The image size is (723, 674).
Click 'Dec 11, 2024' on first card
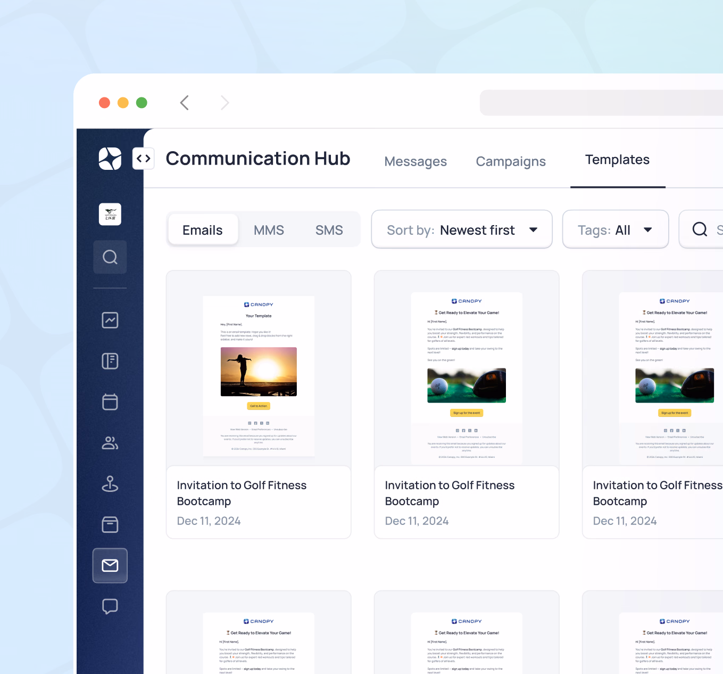pos(209,521)
